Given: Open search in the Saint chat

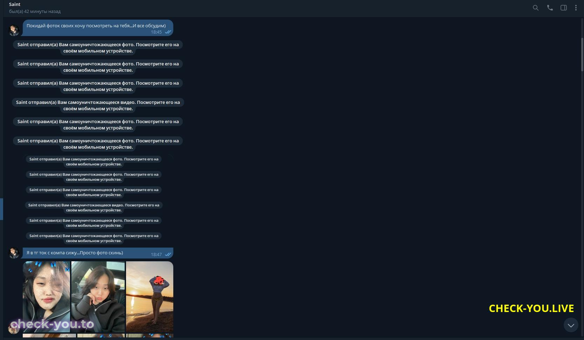Looking at the screenshot, I should point(535,8).
